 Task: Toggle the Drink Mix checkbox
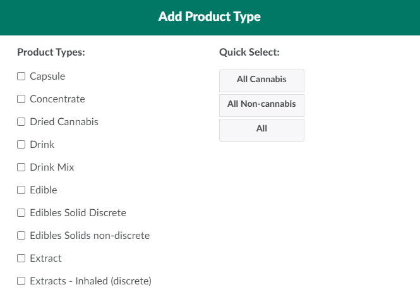(21, 167)
